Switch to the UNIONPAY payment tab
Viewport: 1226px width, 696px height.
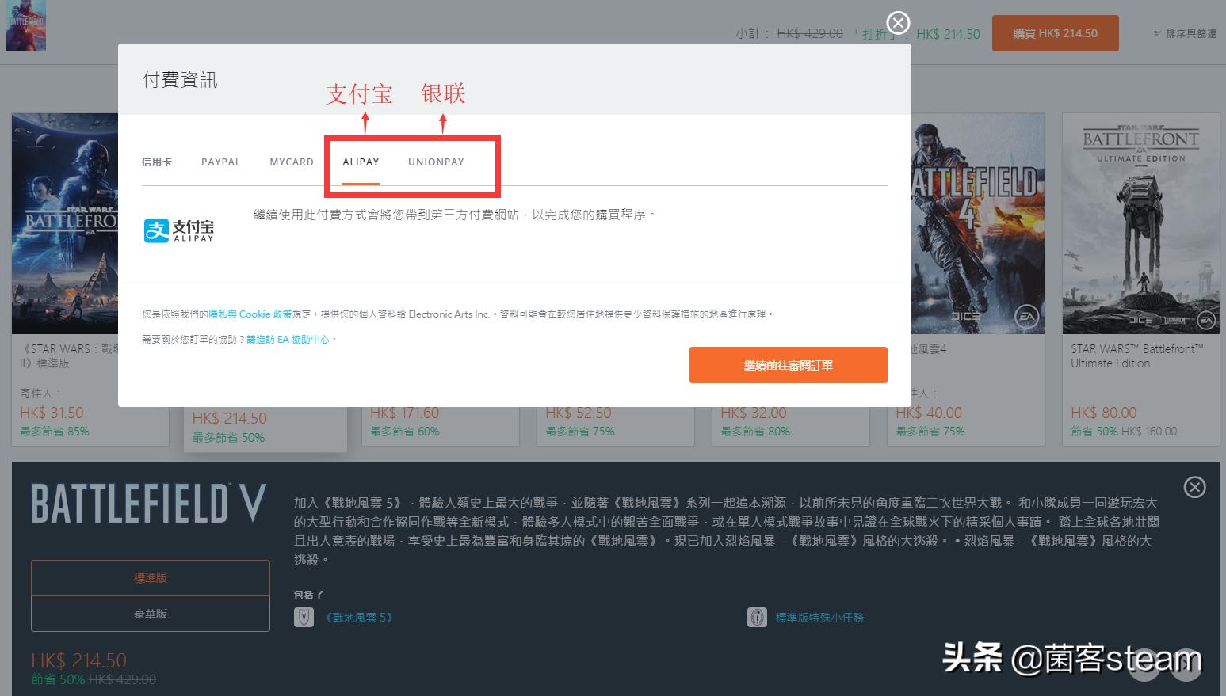(x=436, y=162)
